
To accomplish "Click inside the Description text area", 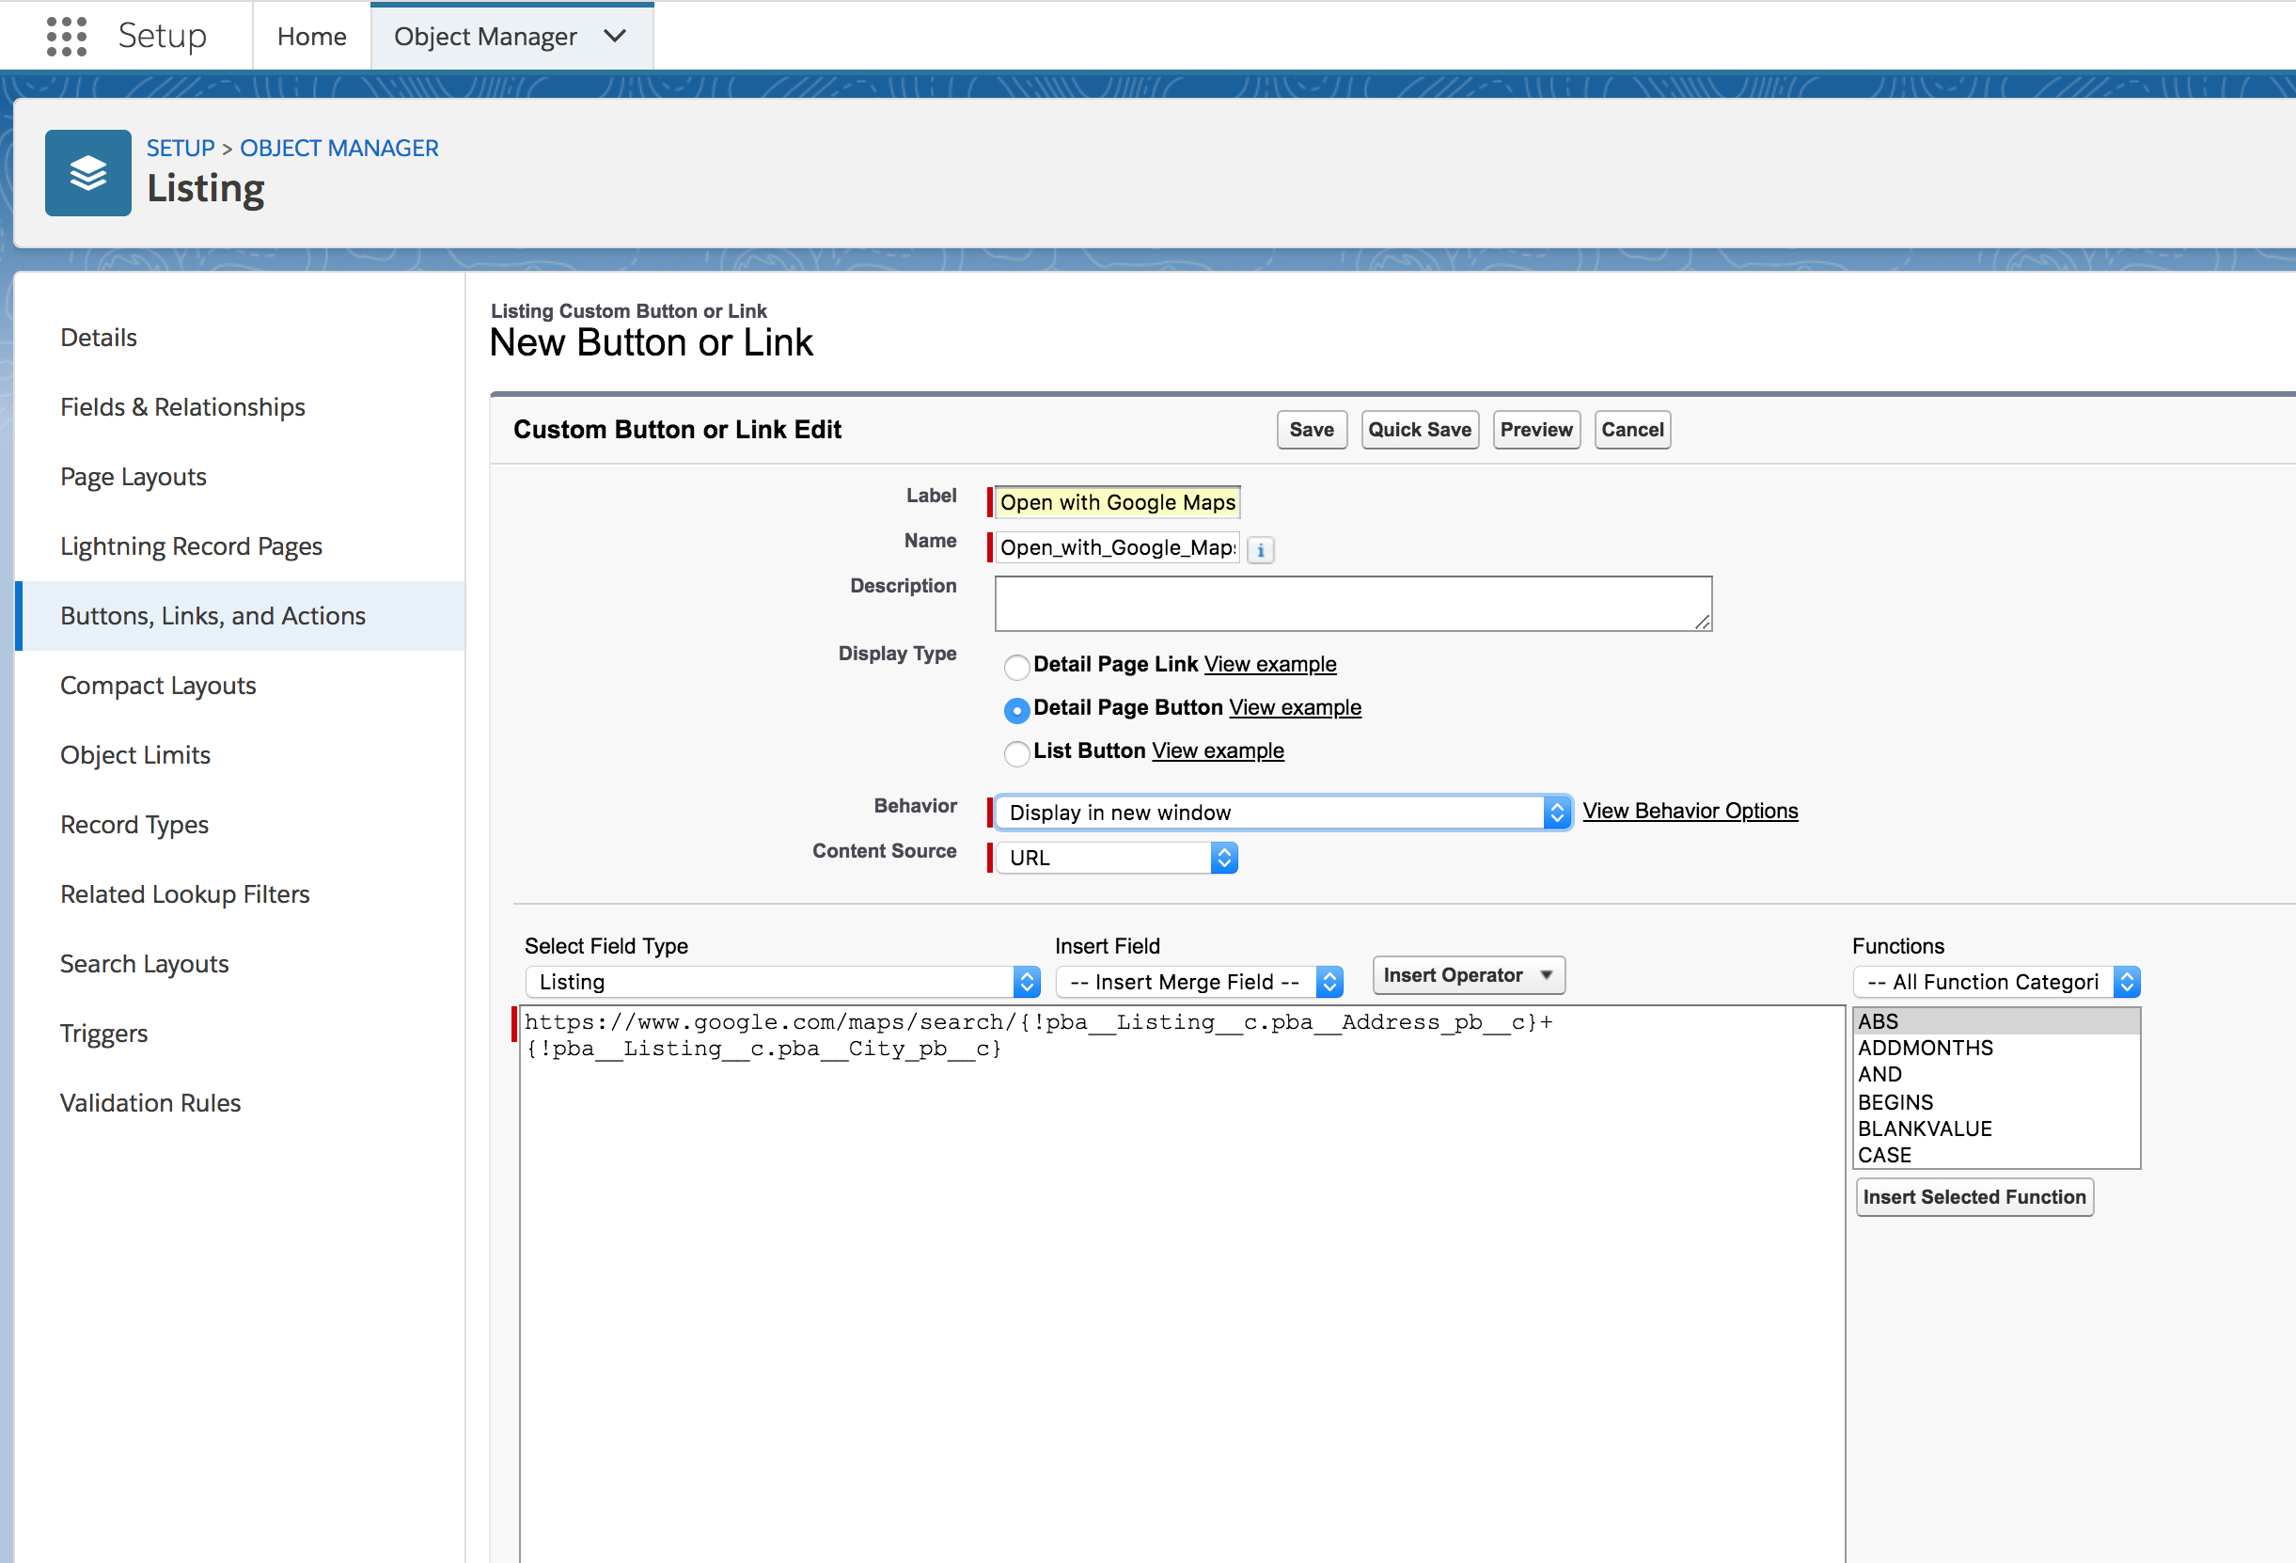I will click(x=1353, y=603).
